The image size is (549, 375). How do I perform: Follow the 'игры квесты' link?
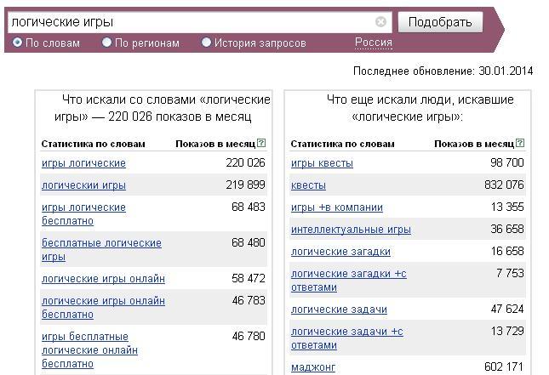(322, 163)
